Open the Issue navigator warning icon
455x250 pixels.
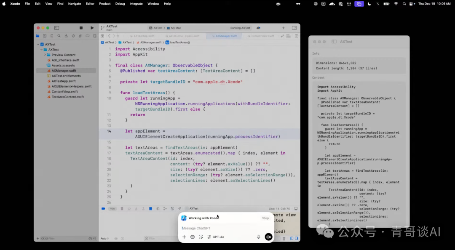point(65,36)
